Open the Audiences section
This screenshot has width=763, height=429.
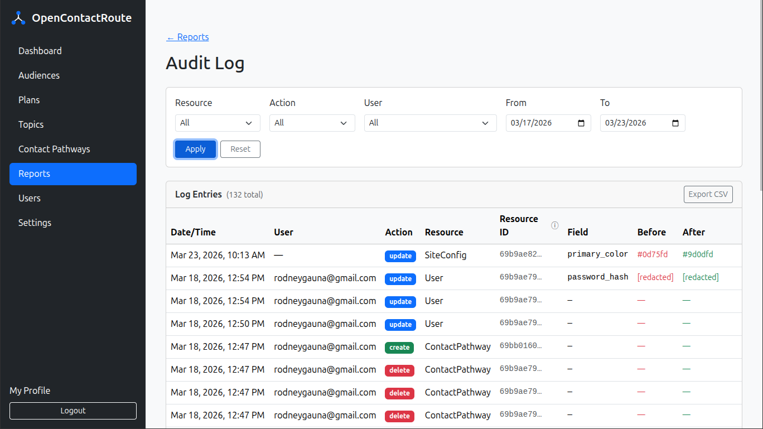(x=39, y=75)
